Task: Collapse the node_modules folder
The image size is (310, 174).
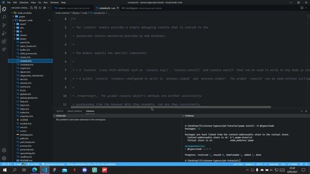Action: (x=12, y=13)
